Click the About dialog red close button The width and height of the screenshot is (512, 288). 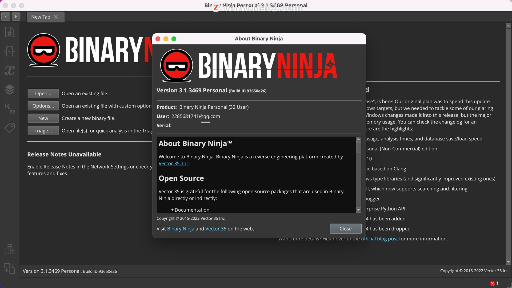click(x=158, y=39)
